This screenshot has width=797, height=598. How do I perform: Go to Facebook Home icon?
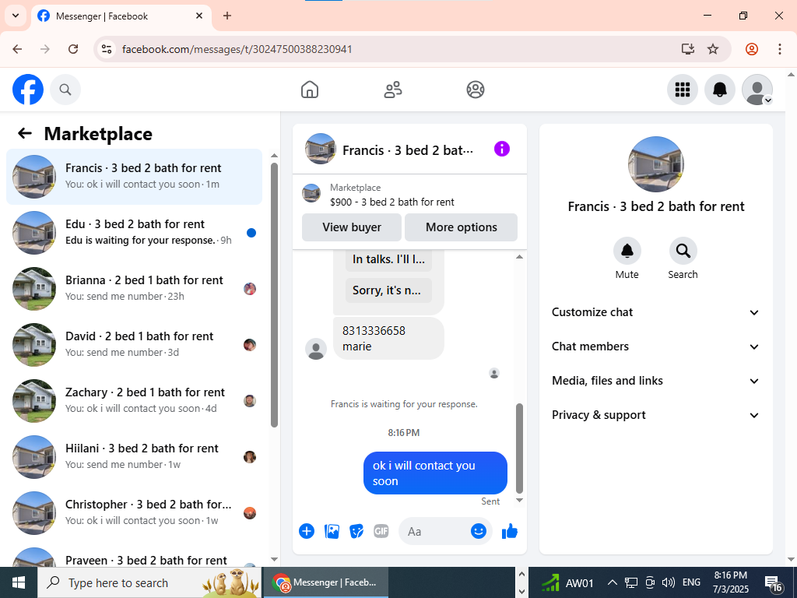(310, 90)
